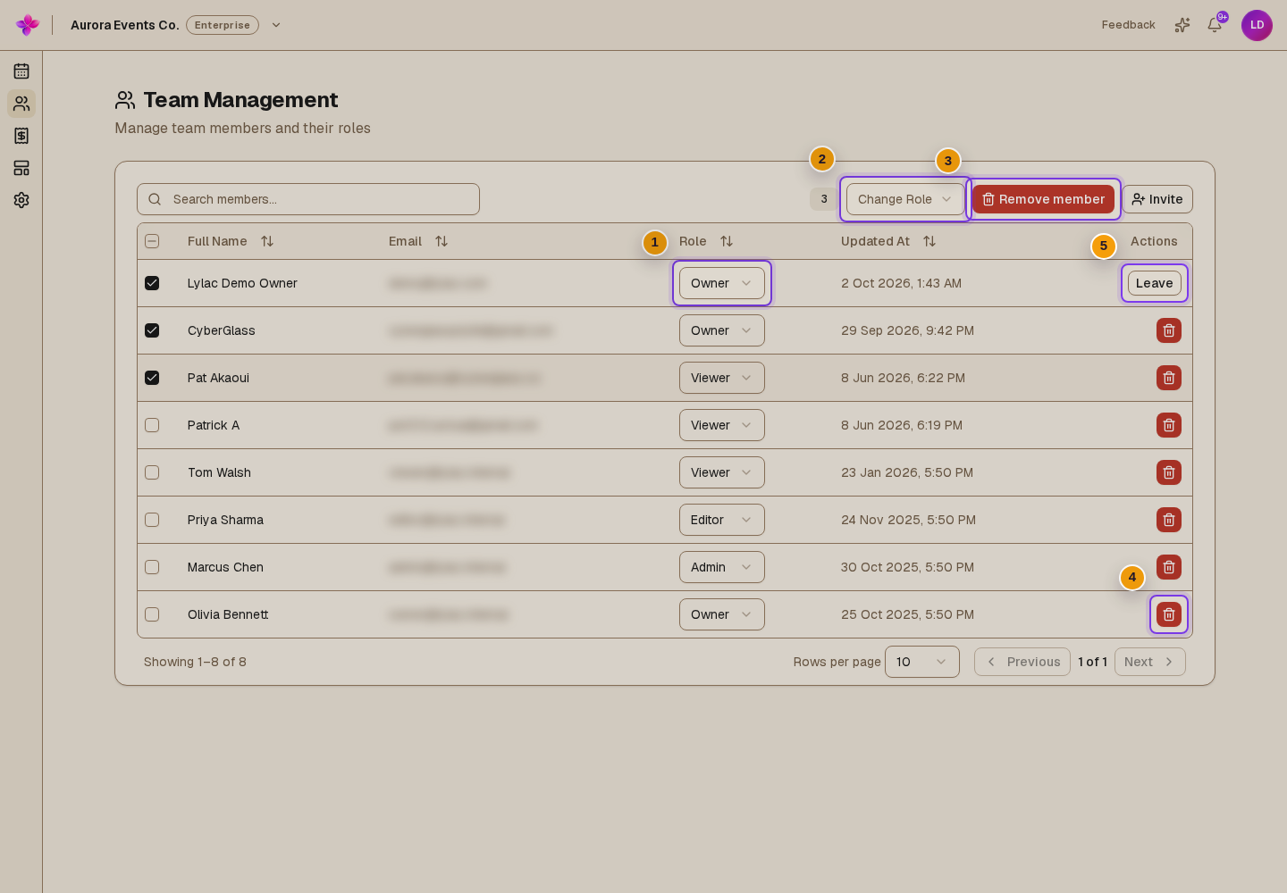Check the Patrick A row checkbox
Image resolution: width=1287 pixels, height=893 pixels.
[152, 425]
